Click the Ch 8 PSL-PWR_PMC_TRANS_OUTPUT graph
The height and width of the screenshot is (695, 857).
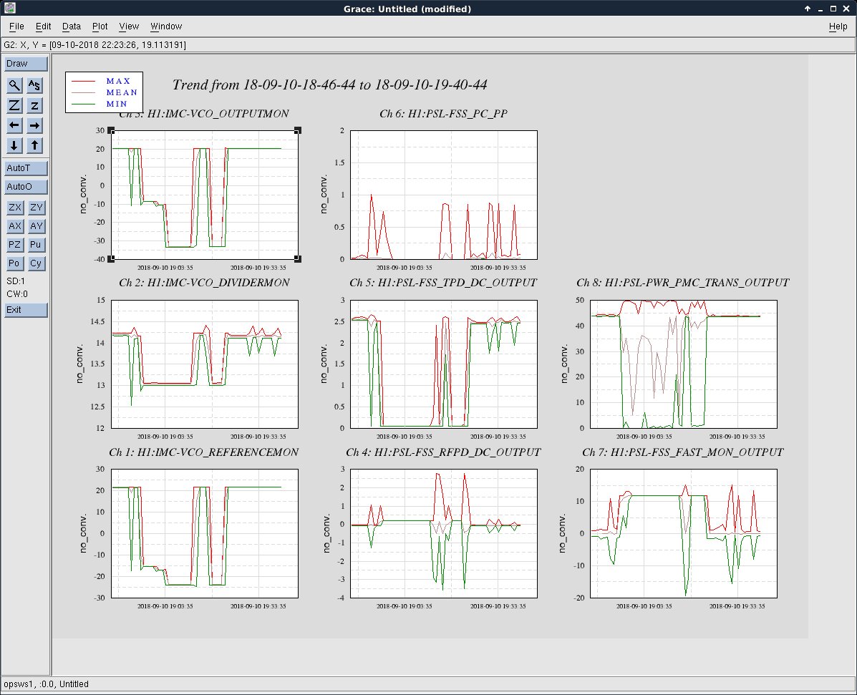click(x=684, y=364)
